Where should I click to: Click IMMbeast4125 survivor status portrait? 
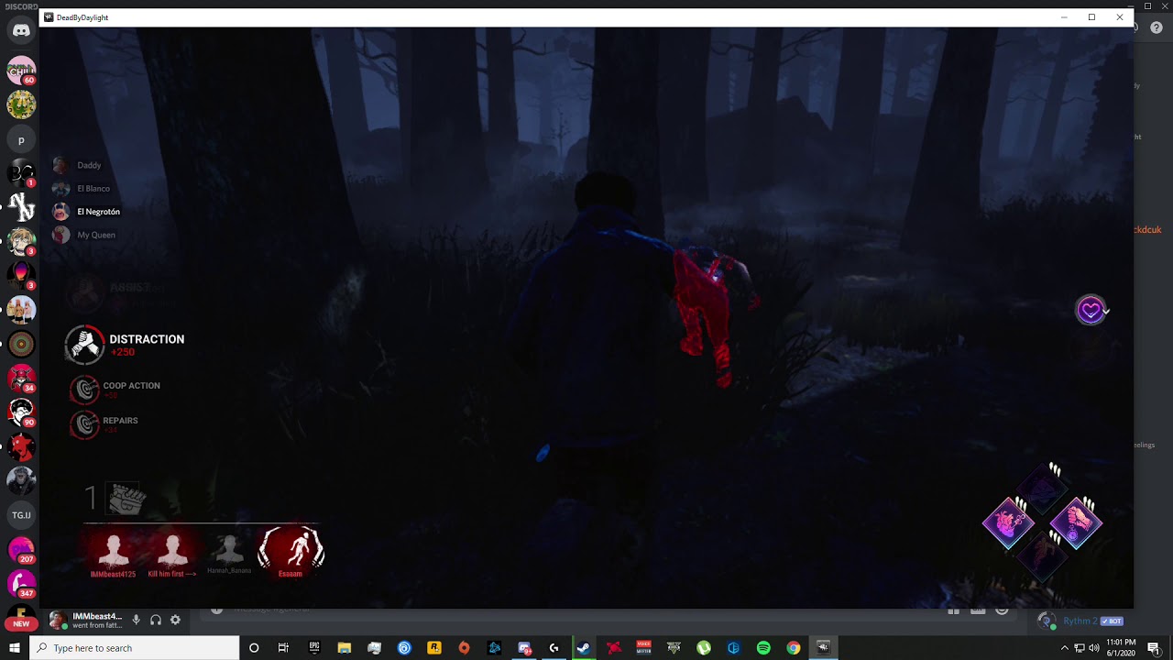[x=114, y=553]
